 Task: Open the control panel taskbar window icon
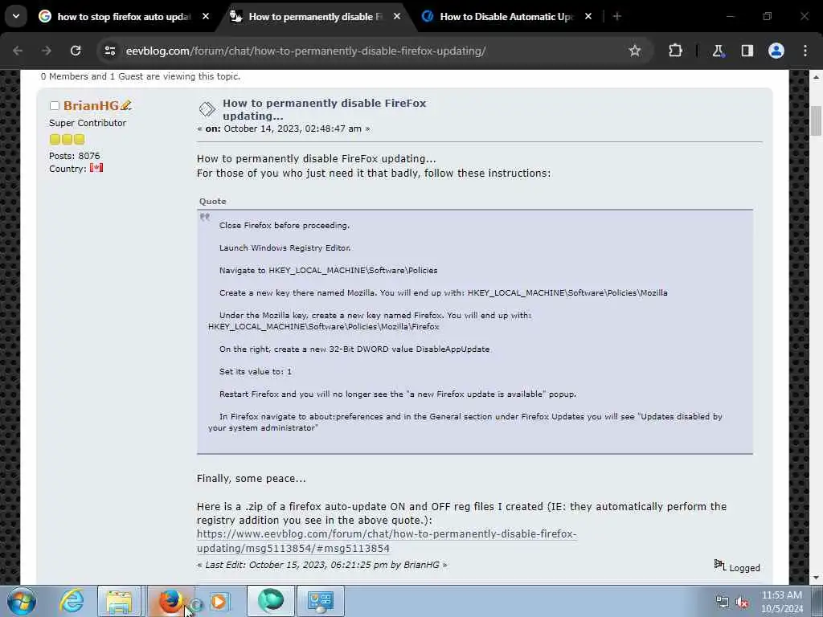click(x=321, y=601)
